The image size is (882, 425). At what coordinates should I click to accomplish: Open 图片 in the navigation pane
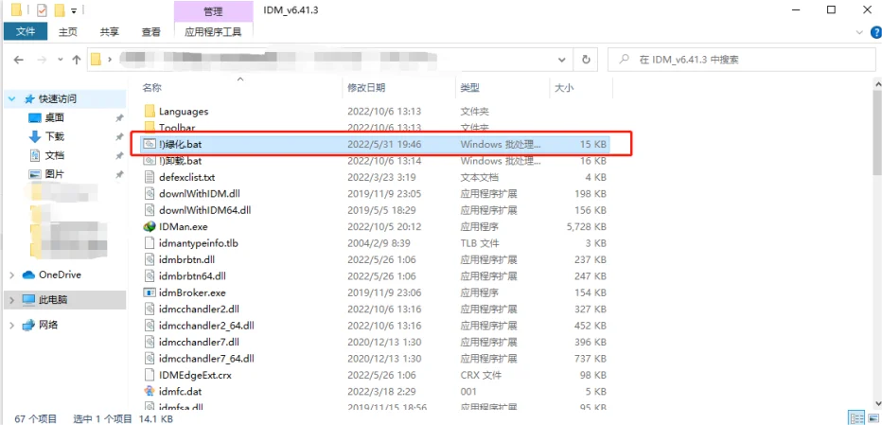click(55, 174)
